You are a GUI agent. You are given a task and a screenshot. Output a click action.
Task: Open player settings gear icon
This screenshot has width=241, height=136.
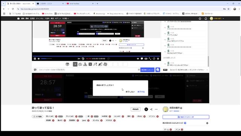158,59
